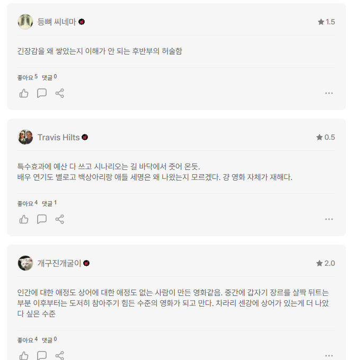This screenshot has height=360, width=355.
Task: Open Travis Hilts profile name link
Action: pyautogui.click(x=58, y=137)
